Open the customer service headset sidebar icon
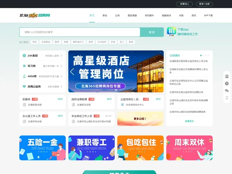The image size is (232, 174). point(227,76)
